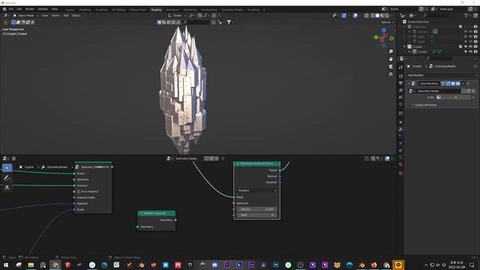Toggle viewport overlays button
The width and height of the screenshot is (480, 270).
coord(355,15)
